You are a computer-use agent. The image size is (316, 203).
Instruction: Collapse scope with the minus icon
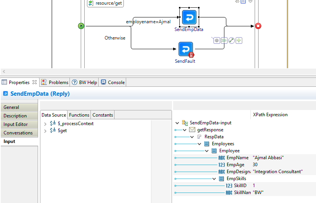[243, 2]
